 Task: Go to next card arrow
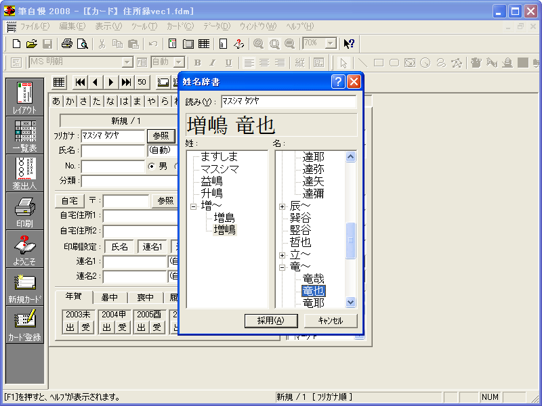(x=111, y=82)
